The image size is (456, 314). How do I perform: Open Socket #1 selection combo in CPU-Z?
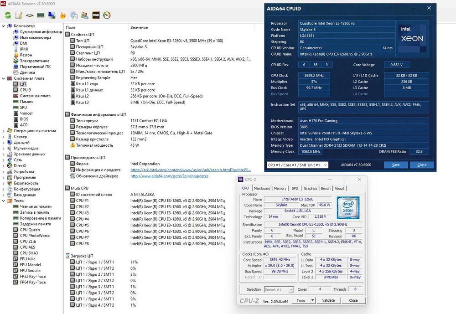(x=279, y=289)
